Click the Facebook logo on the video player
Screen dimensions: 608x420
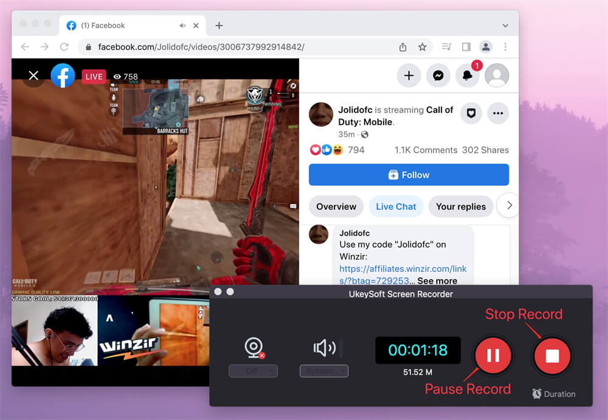pos(63,75)
